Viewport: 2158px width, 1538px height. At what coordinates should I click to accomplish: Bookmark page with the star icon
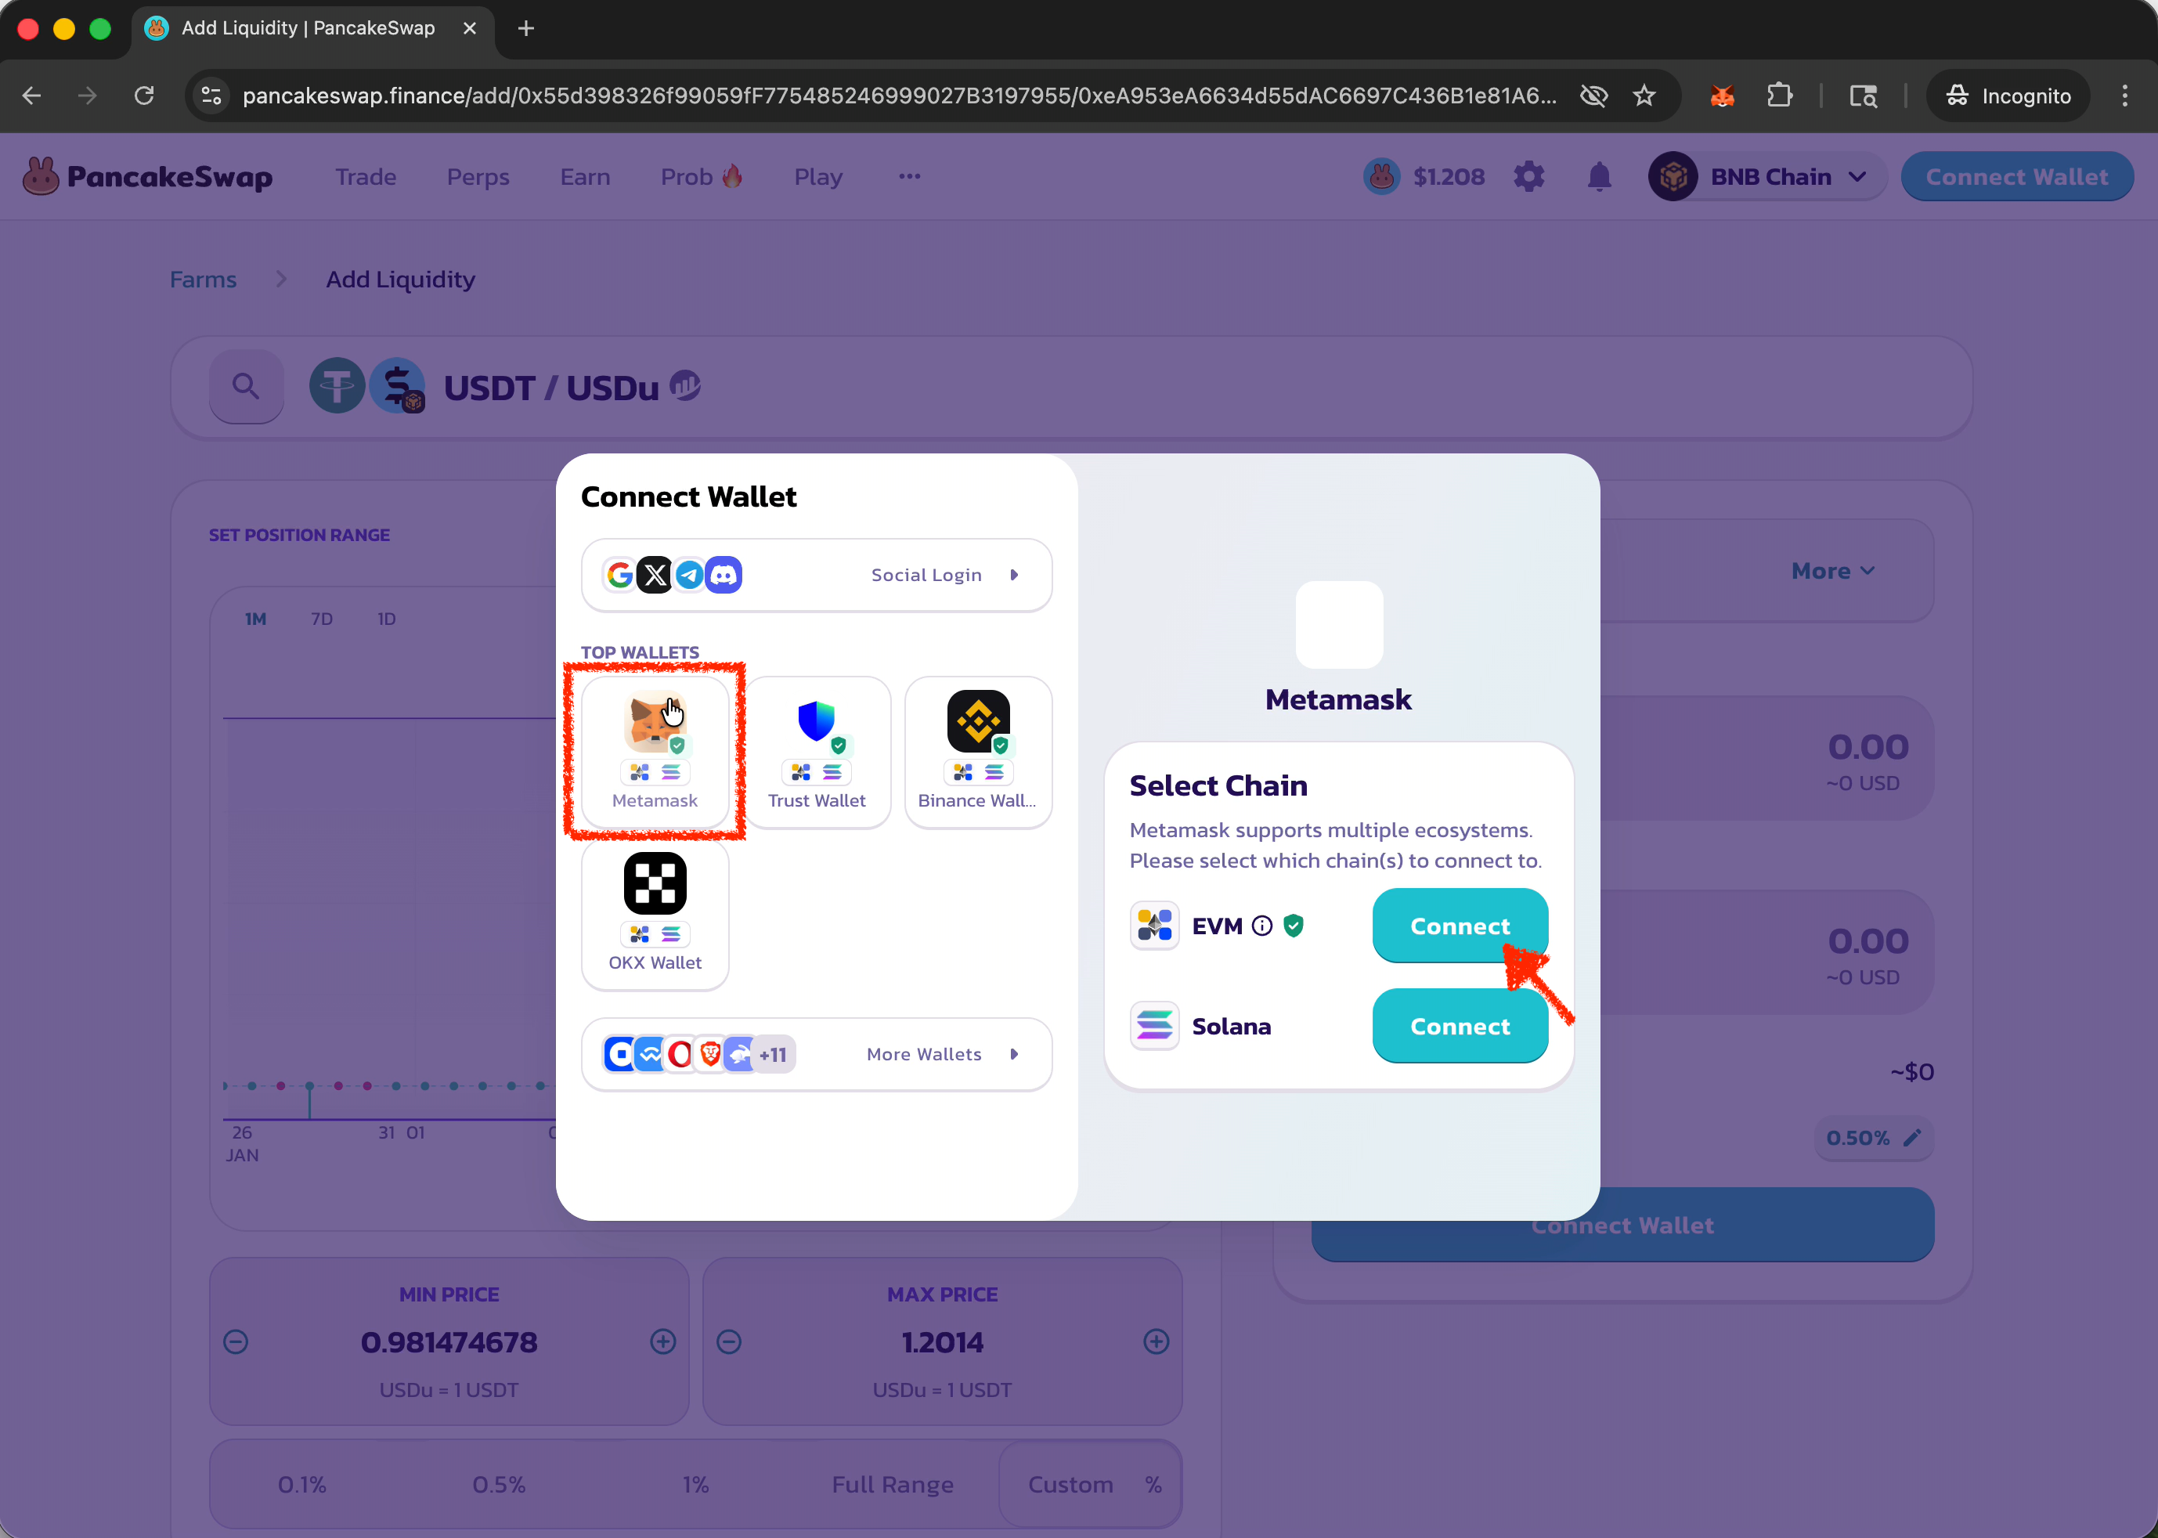pos(1645,96)
